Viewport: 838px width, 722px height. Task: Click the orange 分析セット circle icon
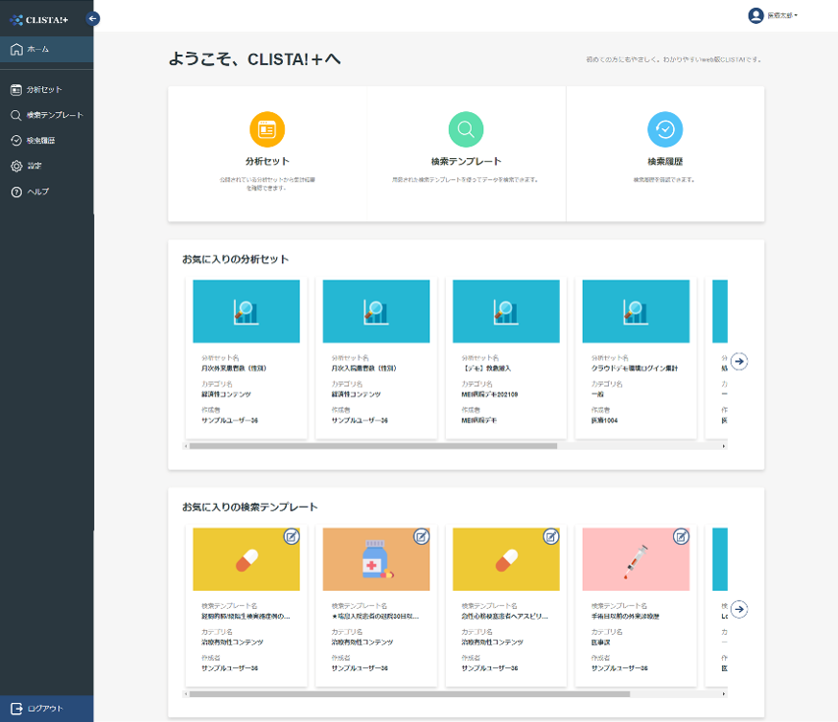(x=268, y=129)
